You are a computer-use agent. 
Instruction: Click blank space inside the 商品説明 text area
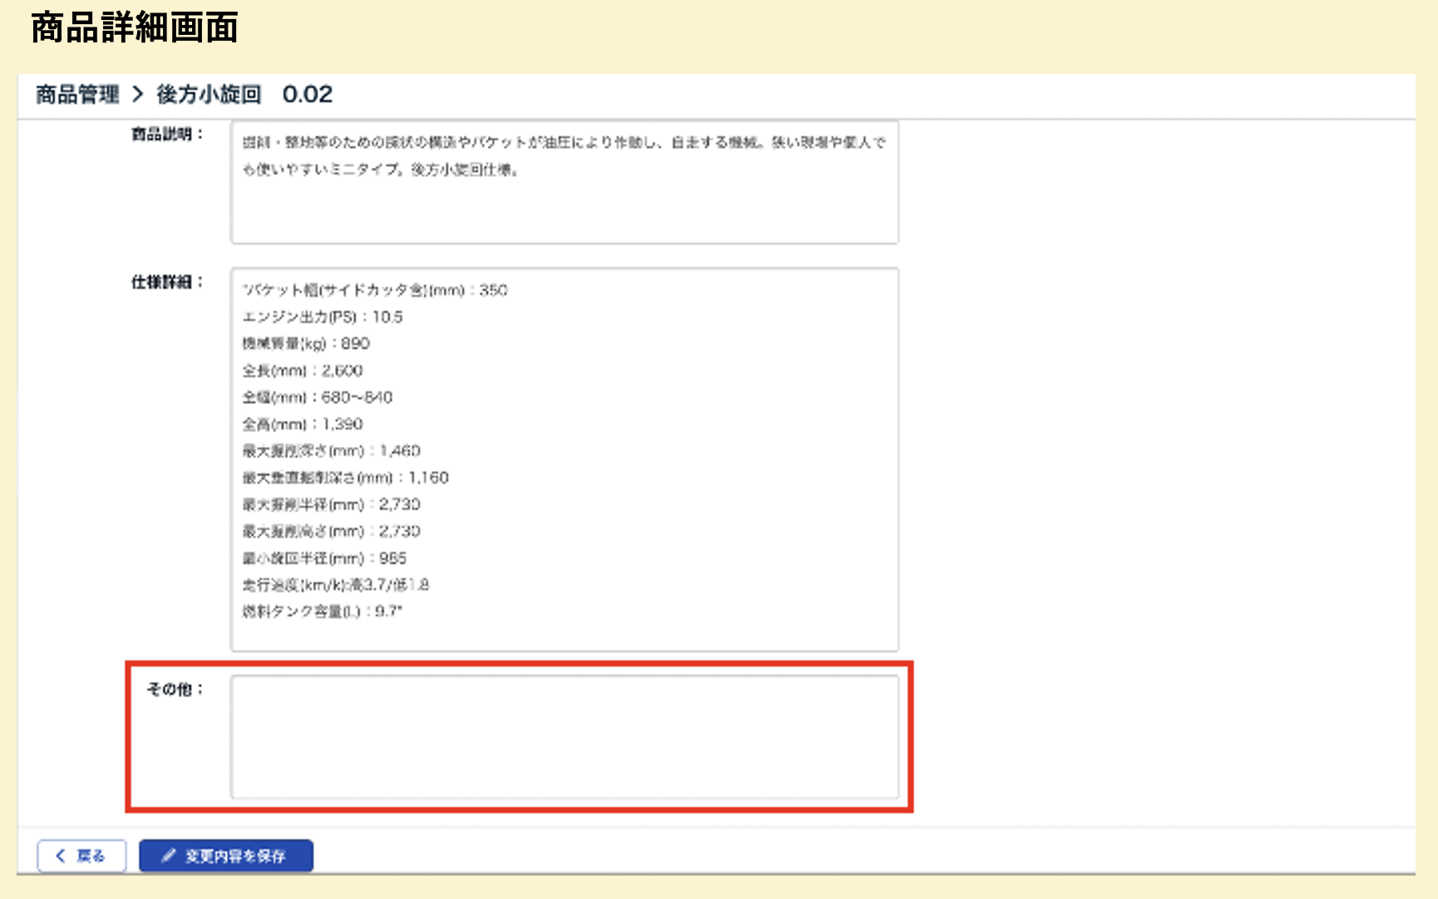click(x=564, y=212)
